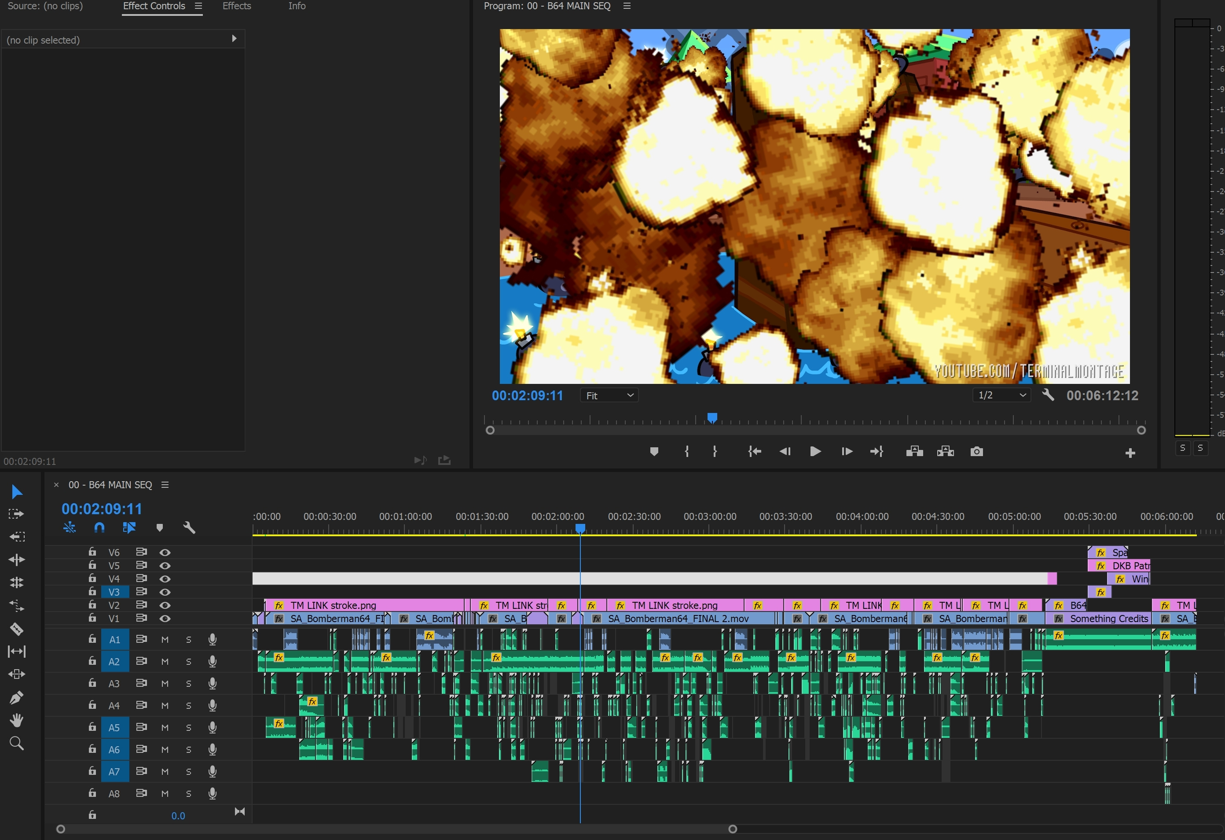Mark In point in Program Monitor
This screenshot has height=840, width=1225.
[687, 451]
